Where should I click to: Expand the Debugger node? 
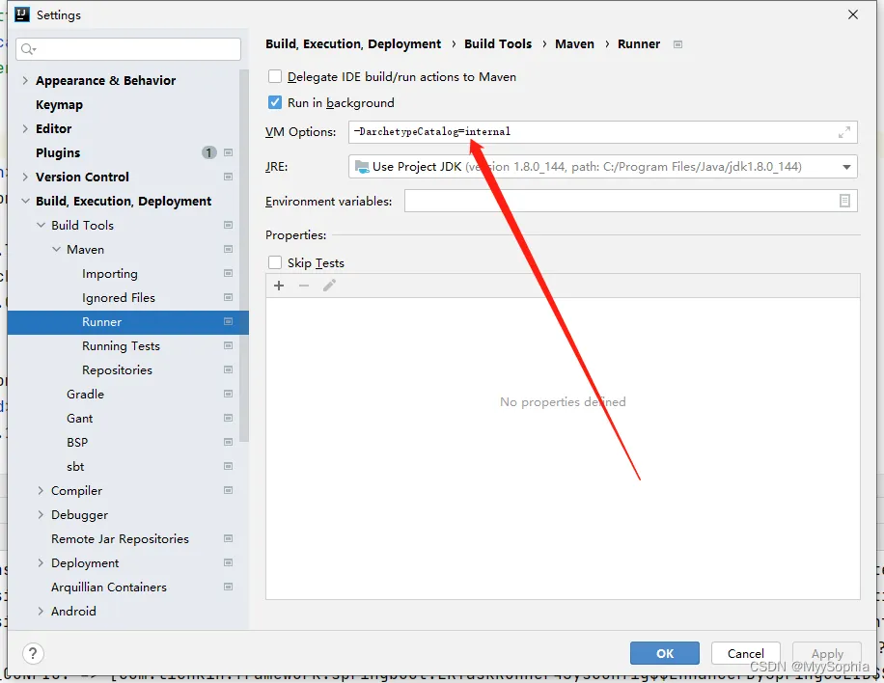(41, 514)
